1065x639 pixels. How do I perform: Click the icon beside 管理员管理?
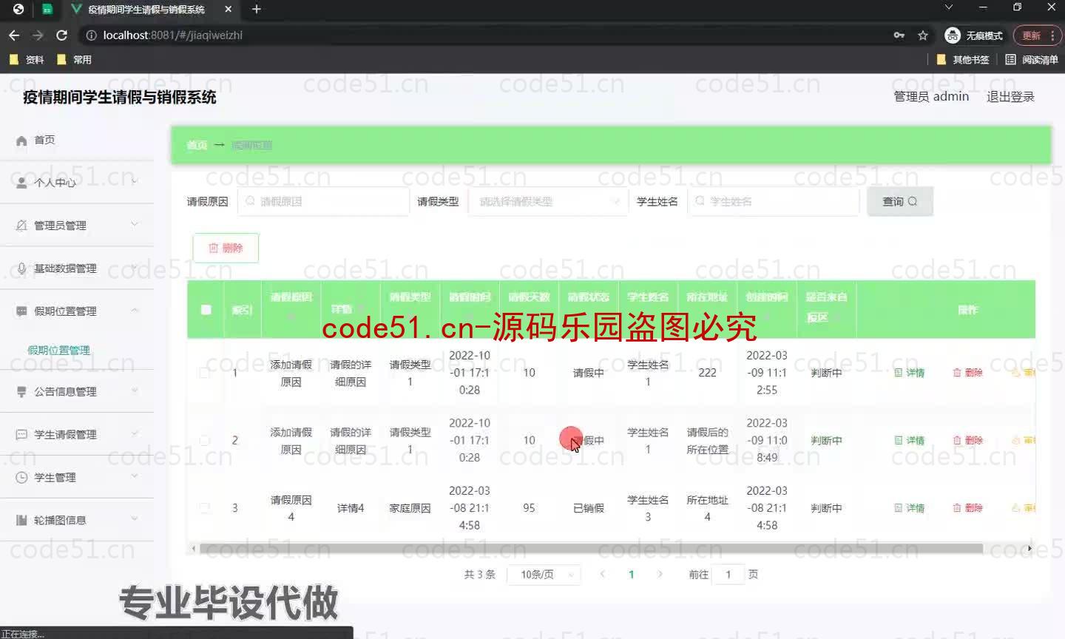[x=21, y=226]
